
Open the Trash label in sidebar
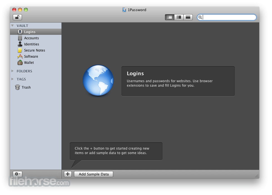pyautogui.click(x=26, y=87)
